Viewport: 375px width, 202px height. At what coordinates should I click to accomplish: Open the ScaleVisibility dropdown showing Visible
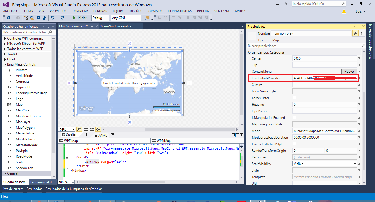(355, 164)
